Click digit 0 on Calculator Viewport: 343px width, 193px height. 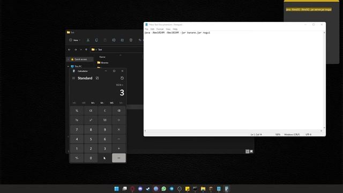click(91, 158)
